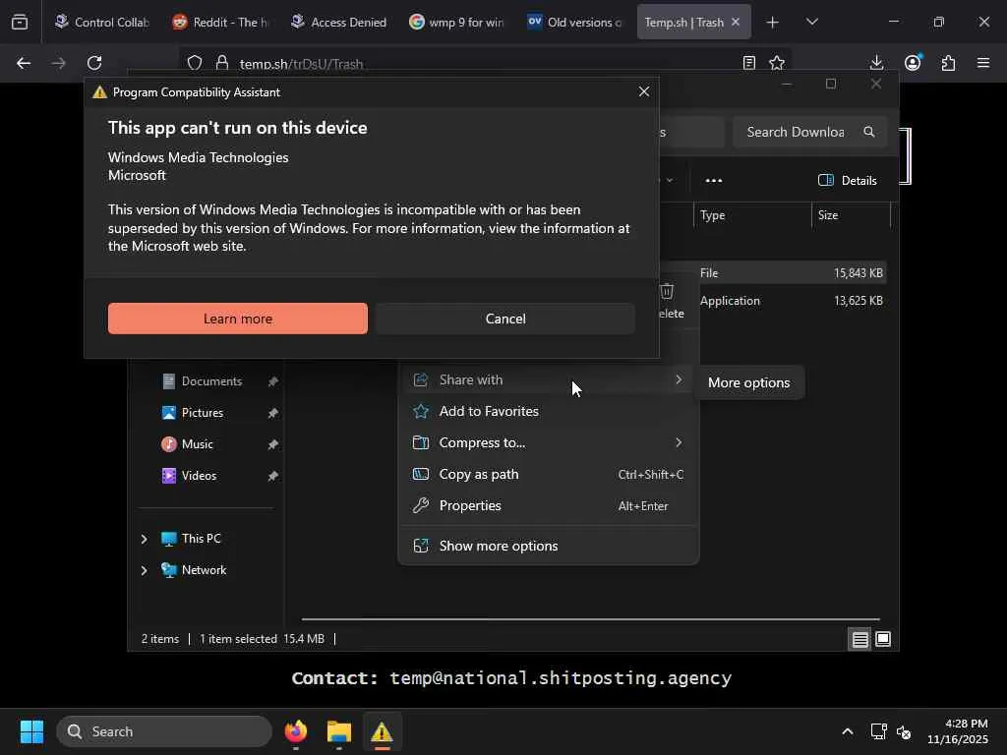This screenshot has width=1007, height=755.
Task: Click Search Downloads field in Explorer
Action: coord(810,132)
